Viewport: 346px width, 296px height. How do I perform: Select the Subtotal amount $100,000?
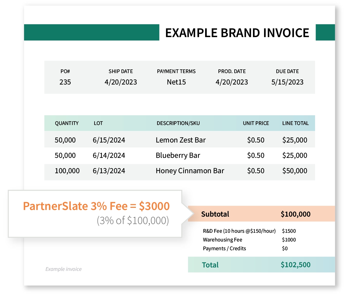[x=296, y=214]
